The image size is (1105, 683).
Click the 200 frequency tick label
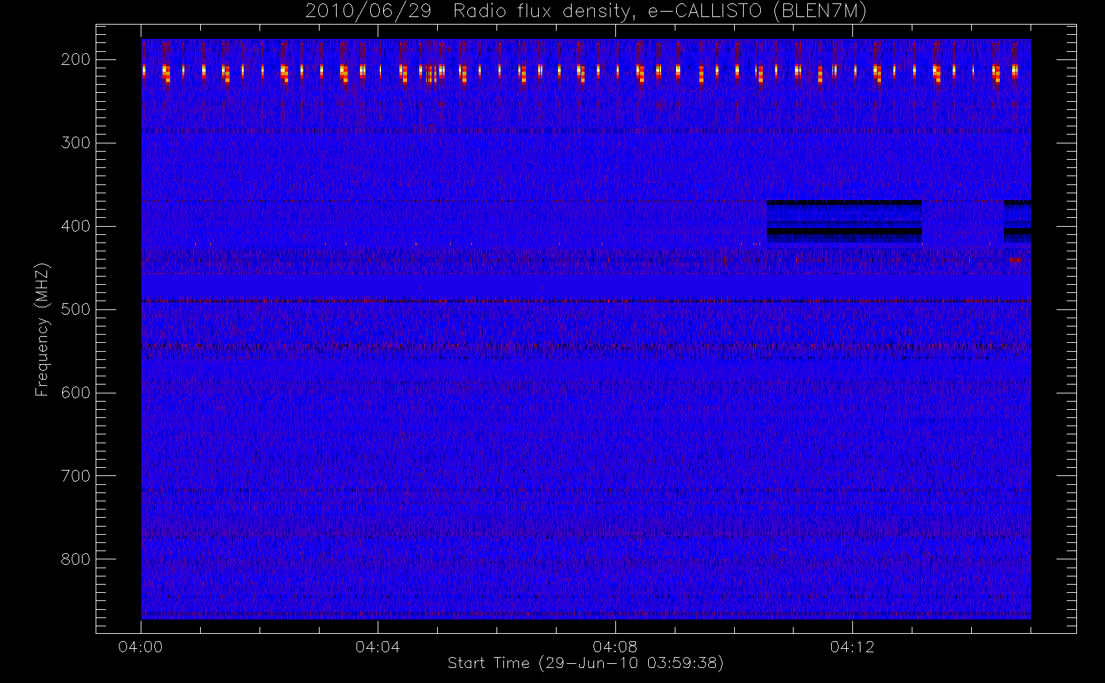click(76, 59)
